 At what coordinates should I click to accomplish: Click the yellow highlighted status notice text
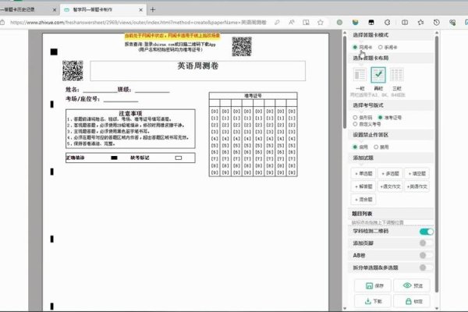coord(172,36)
